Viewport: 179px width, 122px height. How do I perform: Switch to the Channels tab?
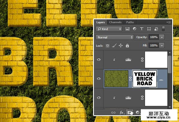(115, 22)
